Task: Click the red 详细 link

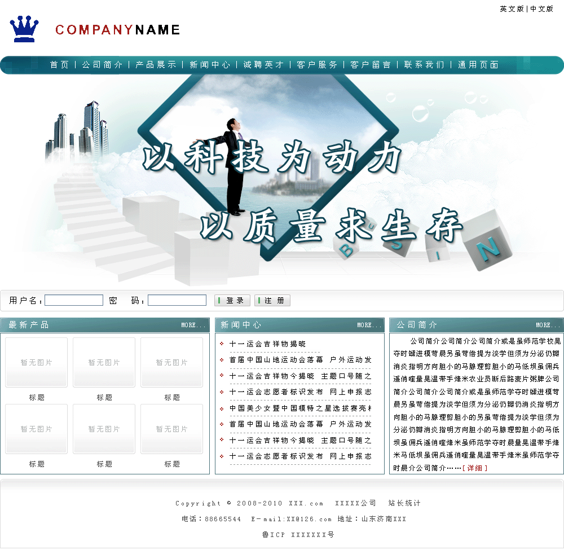Action: 475,468
